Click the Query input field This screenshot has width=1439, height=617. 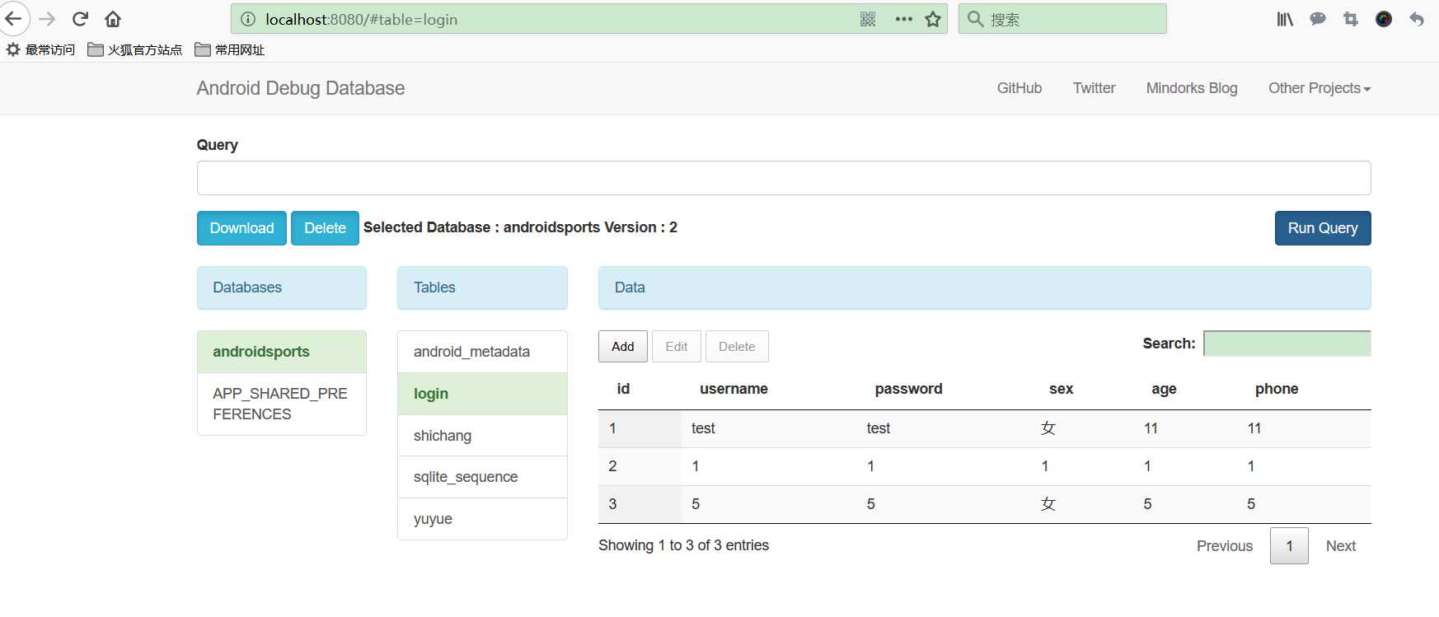coord(784,178)
